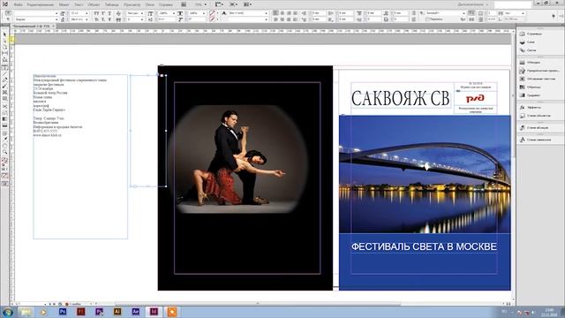Image resolution: width=565 pixels, height=318 pixels.
Task: Open the Текст menu
Action: coord(79,4)
